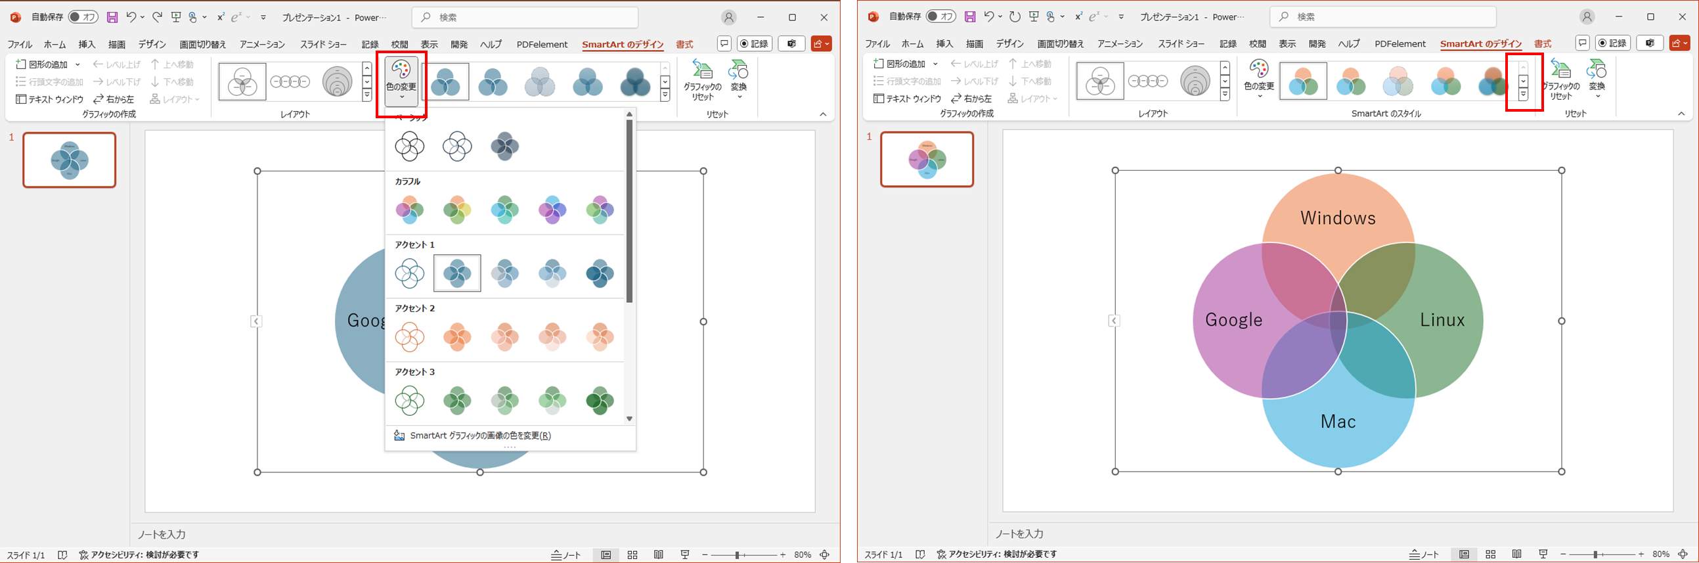Select linear Venn layout in left ribbon

290,82
